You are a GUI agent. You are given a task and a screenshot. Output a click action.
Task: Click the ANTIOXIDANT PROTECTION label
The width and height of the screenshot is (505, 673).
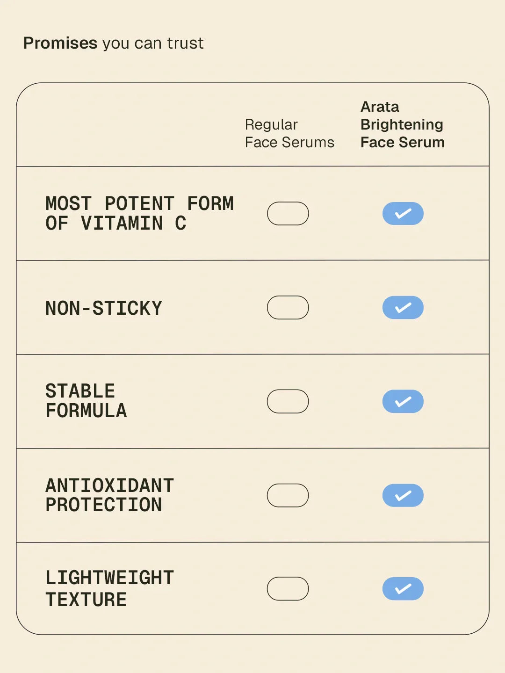point(110,495)
